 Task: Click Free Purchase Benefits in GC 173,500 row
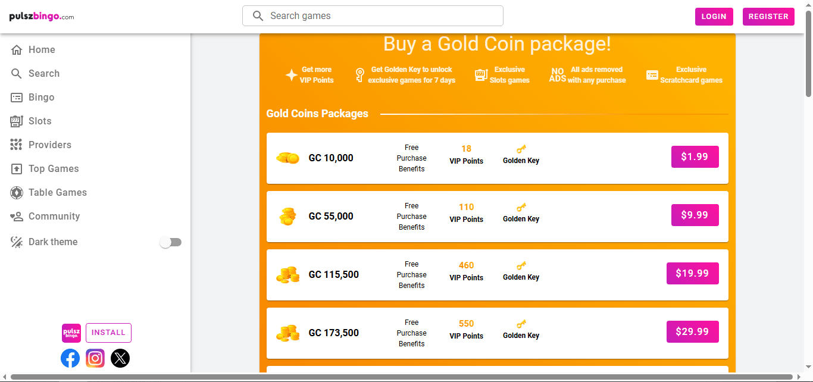[x=412, y=333]
